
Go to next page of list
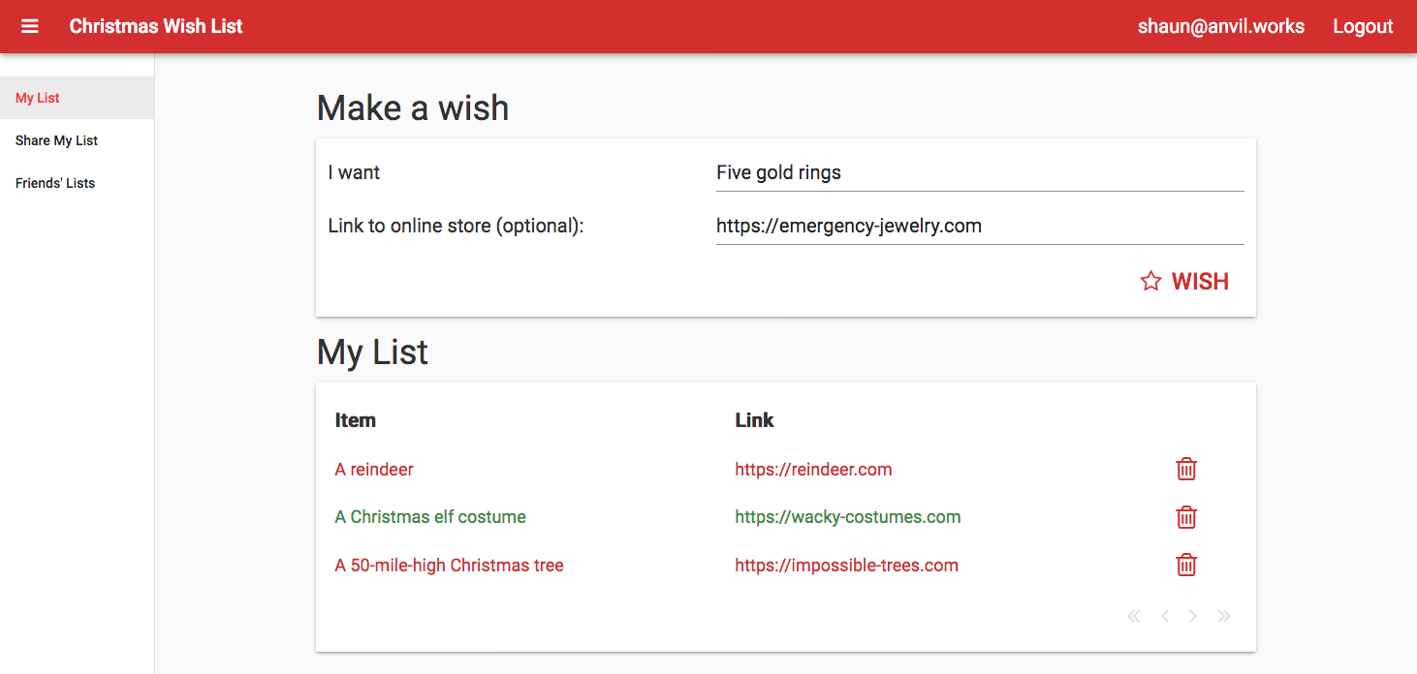coord(1193,617)
